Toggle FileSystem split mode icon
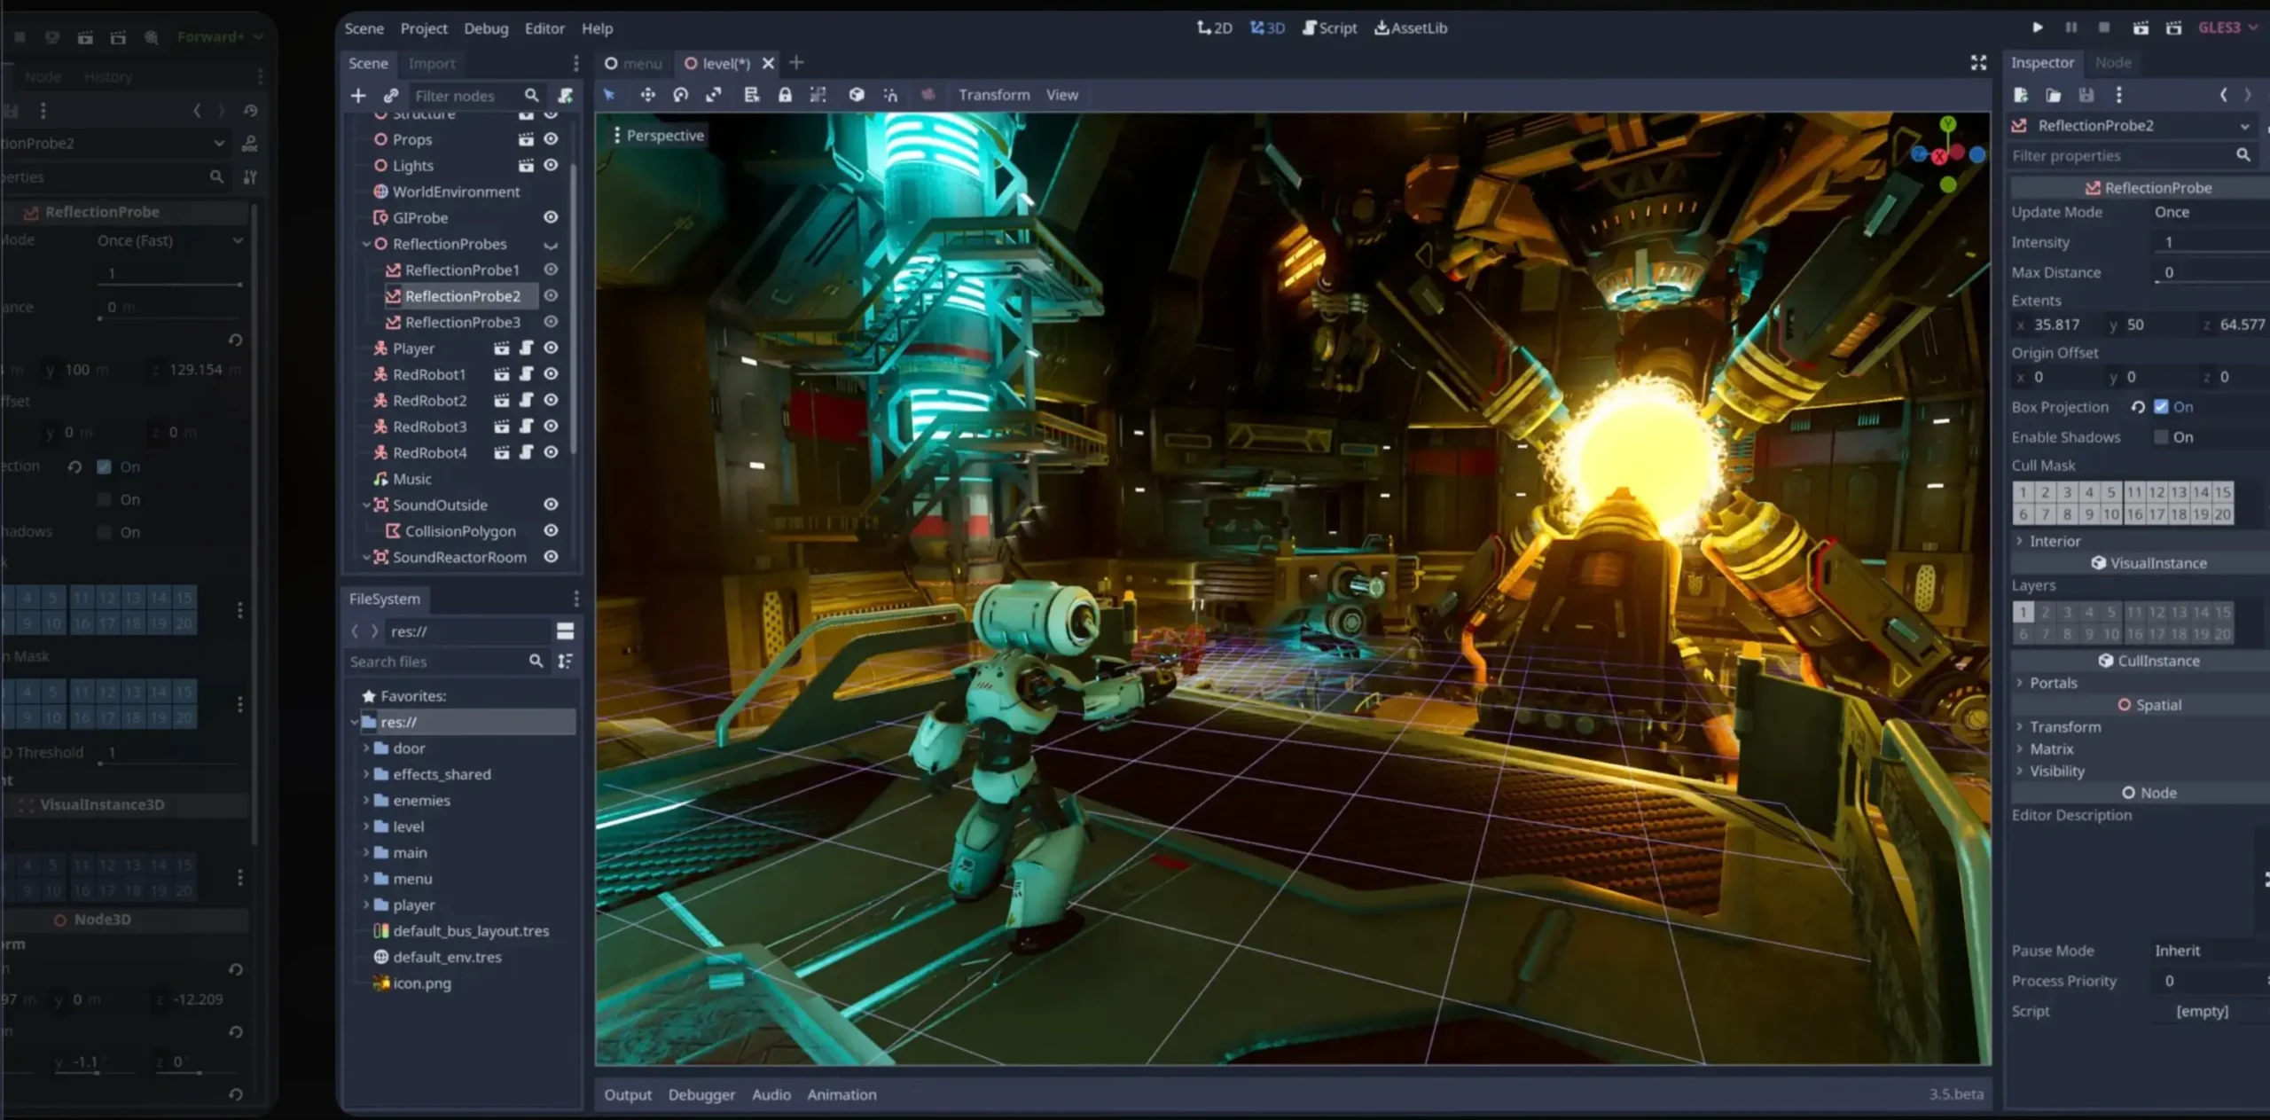The width and height of the screenshot is (2270, 1120). 565,631
